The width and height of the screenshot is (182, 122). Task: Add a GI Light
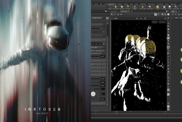(170, 7)
